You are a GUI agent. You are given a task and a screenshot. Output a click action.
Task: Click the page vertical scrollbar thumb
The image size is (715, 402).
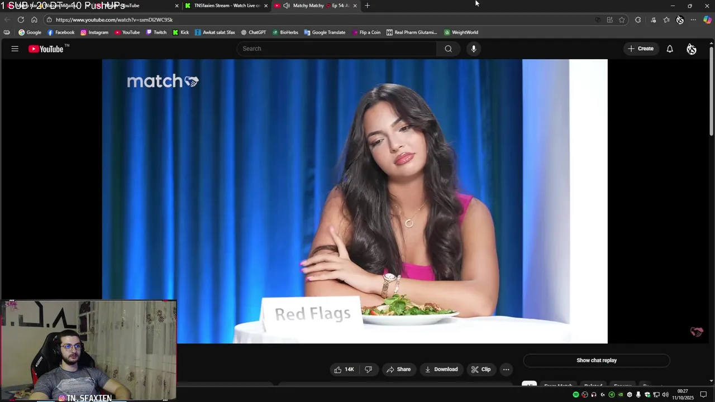tap(712, 92)
